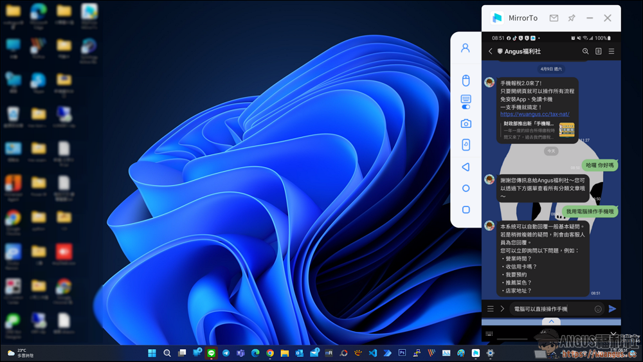Open File Explorer from the taskbar
Viewport: 643px width, 362px height.
click(x=285, y=353)
